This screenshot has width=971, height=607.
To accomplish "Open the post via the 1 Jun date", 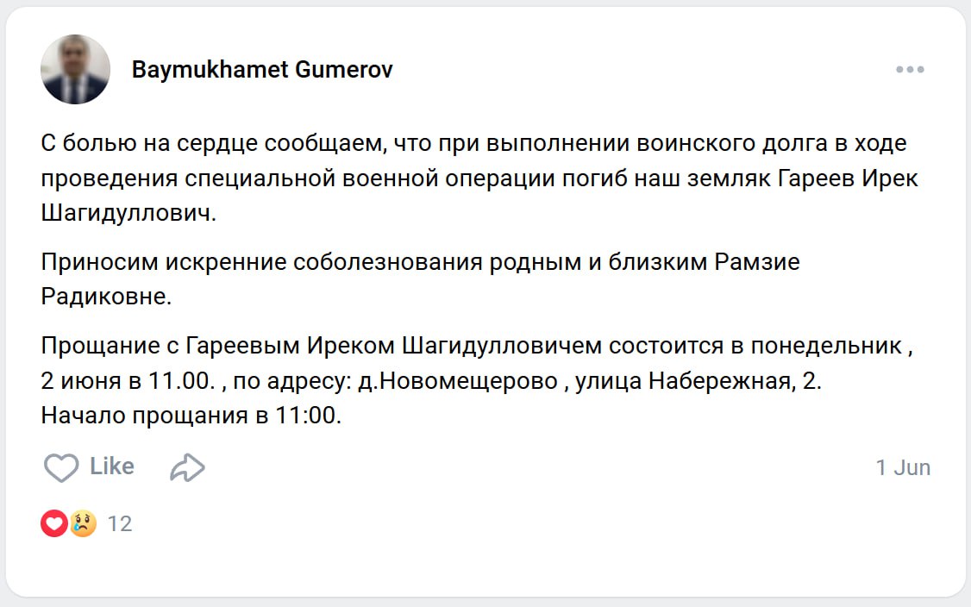I will coord(903,467).
